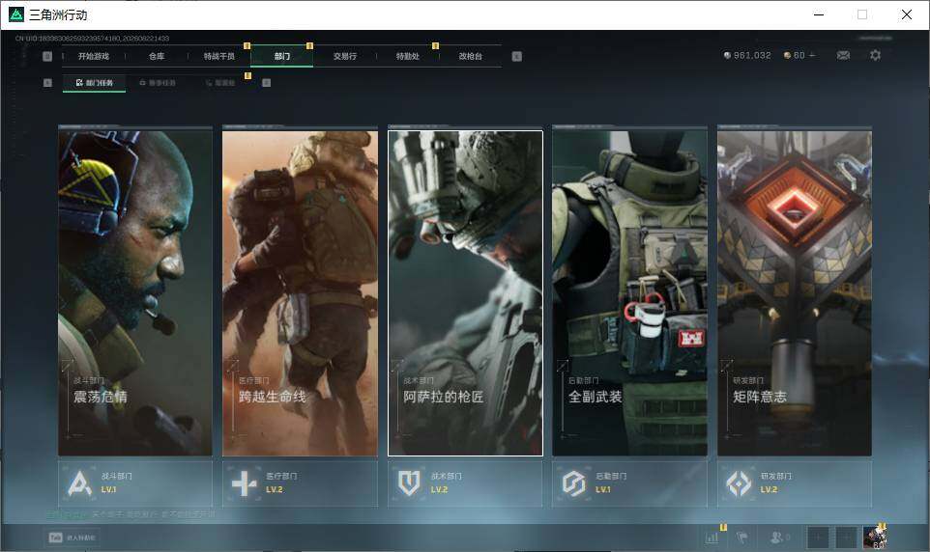
Task: Open the 改枪台 tab
Action: tap(471, 56)
